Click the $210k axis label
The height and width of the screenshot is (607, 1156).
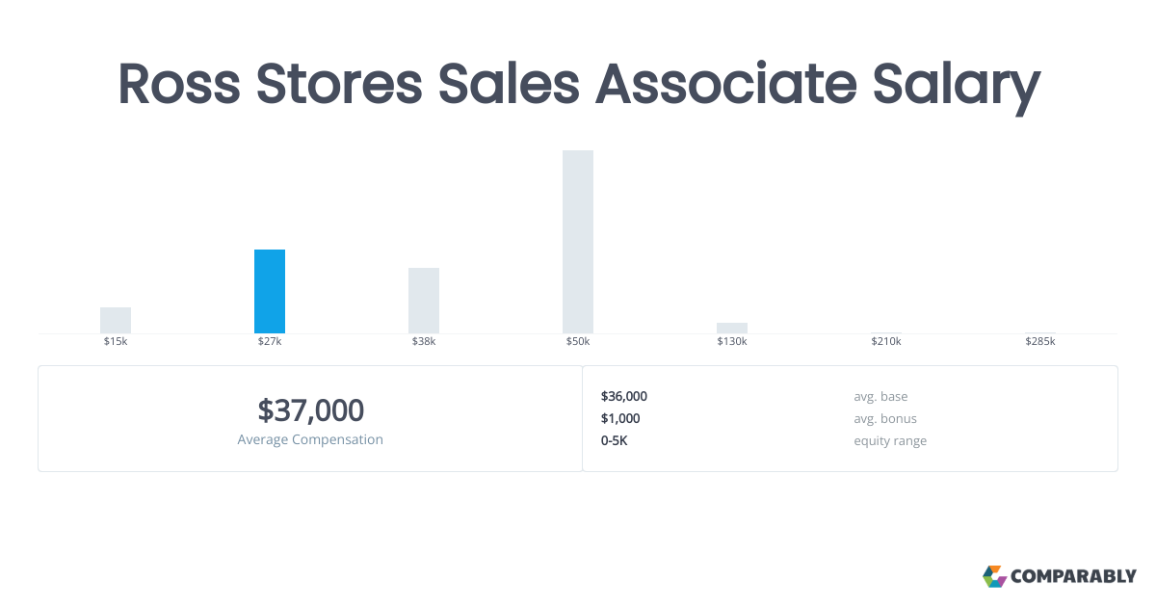[886, 342]
